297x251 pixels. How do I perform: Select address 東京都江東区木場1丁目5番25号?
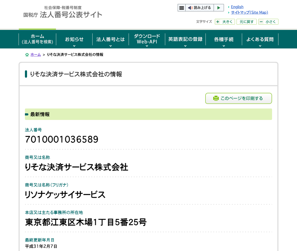click(86, 222)
